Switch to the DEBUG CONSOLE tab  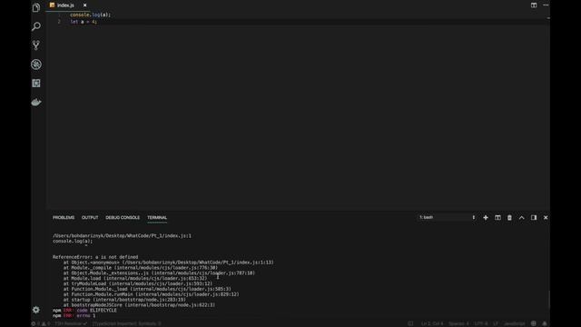coord(123,218)
